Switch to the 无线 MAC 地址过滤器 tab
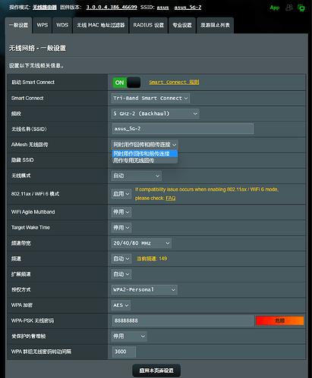Image resolution: width=312 pixels, height=378 pixels. pyautogui.click(x=101, y=25)
